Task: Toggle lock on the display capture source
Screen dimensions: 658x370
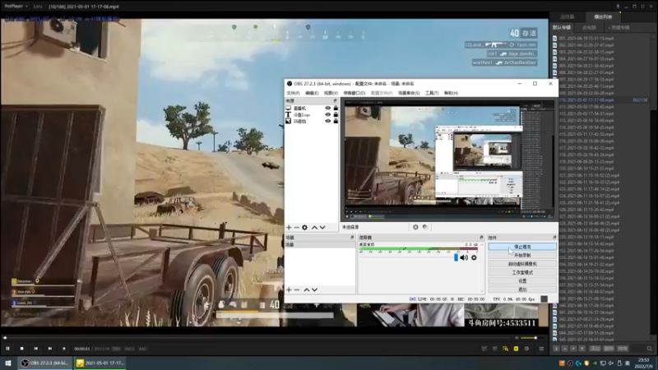Action: pyautogui.click(x=336, y=109)
